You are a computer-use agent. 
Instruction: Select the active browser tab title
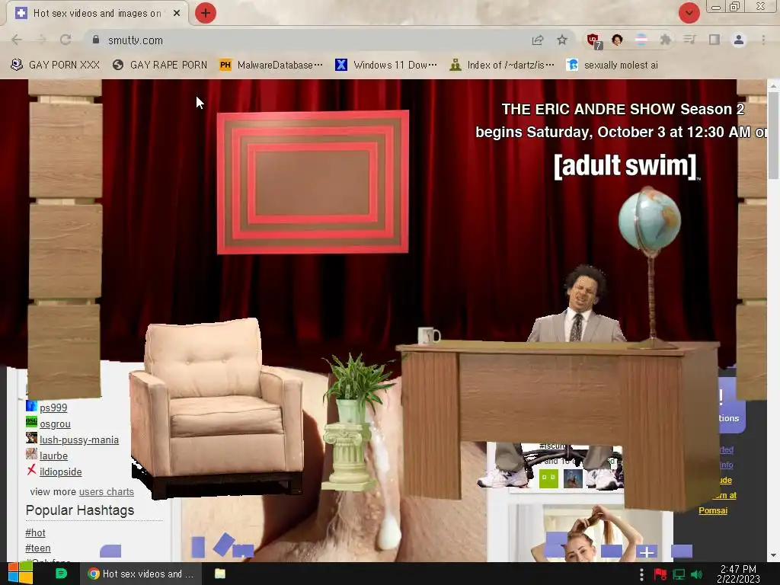click(x=97, y=14)
